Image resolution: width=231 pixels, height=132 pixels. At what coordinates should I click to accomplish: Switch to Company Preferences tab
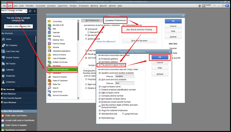coord(116,21)
